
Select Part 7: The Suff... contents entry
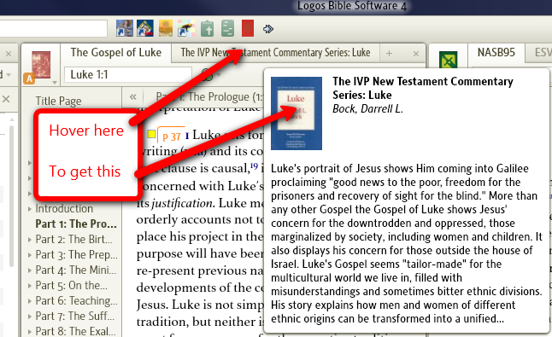(75, 317)
